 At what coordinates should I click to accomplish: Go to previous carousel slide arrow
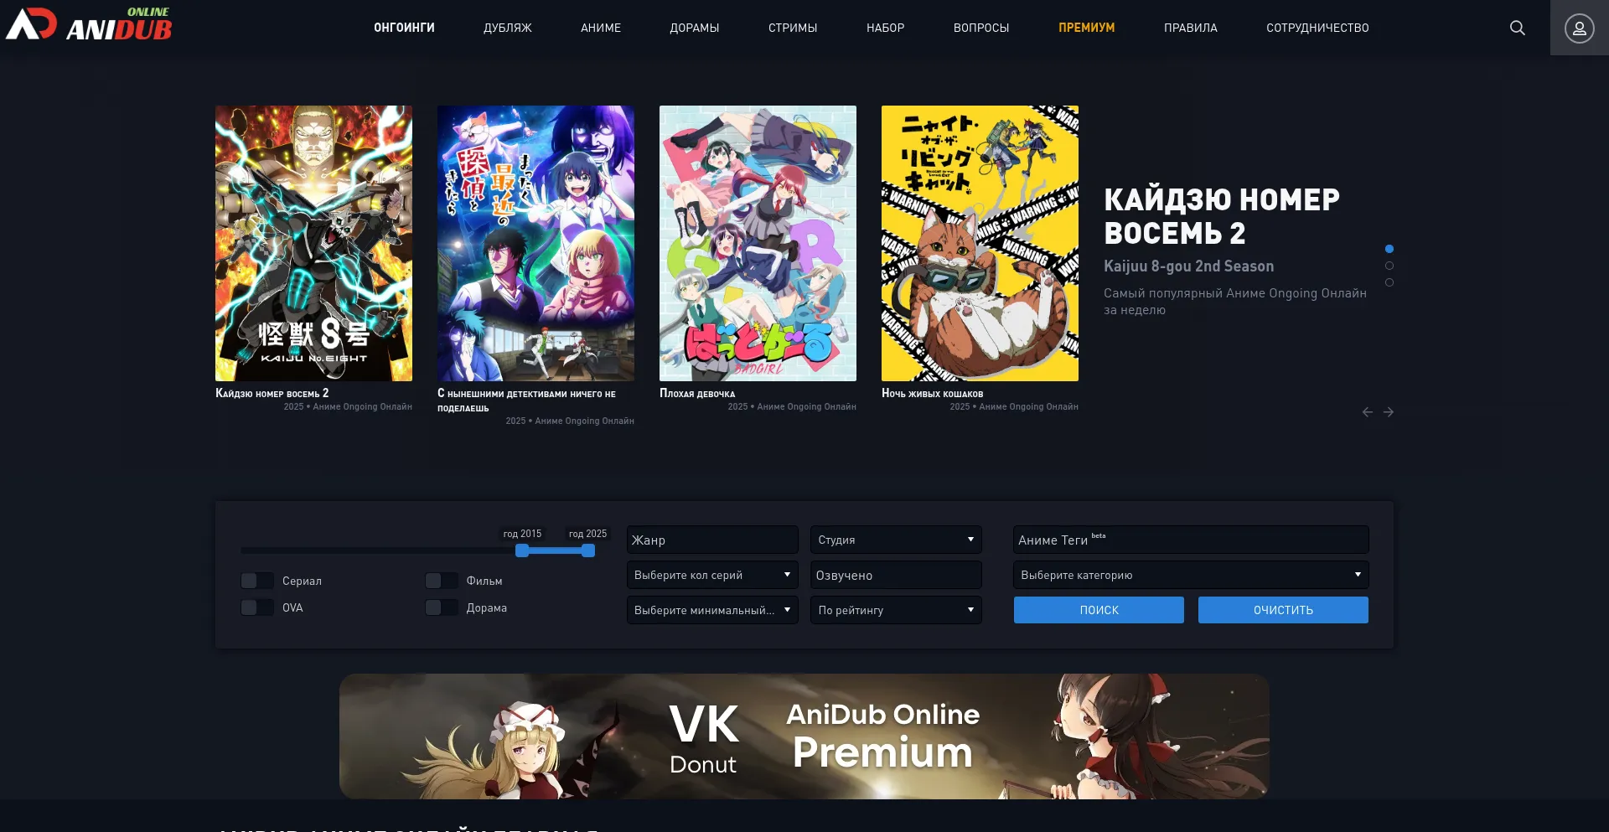[x=1368, y=412]
